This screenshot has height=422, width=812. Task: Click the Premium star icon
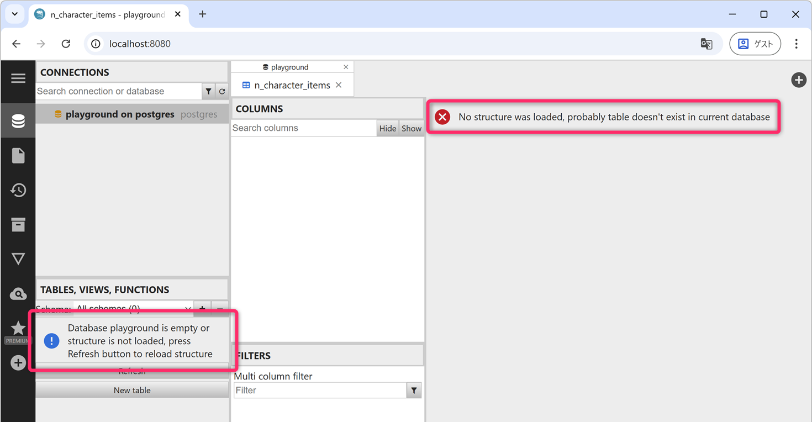tap(18, 329)
